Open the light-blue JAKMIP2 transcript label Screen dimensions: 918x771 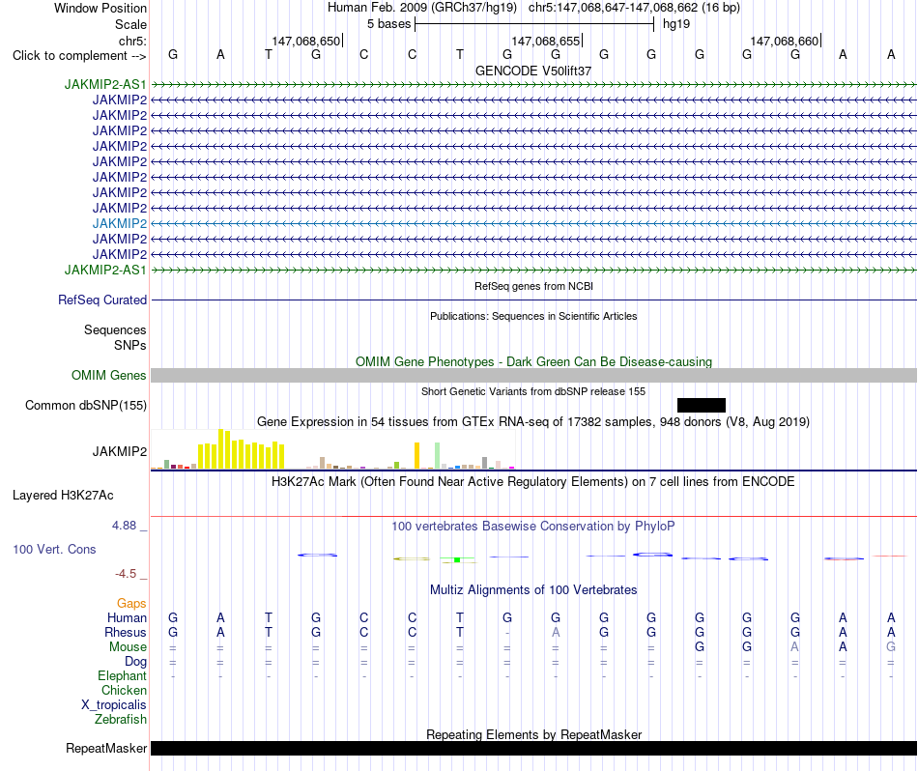pos(120,223)
